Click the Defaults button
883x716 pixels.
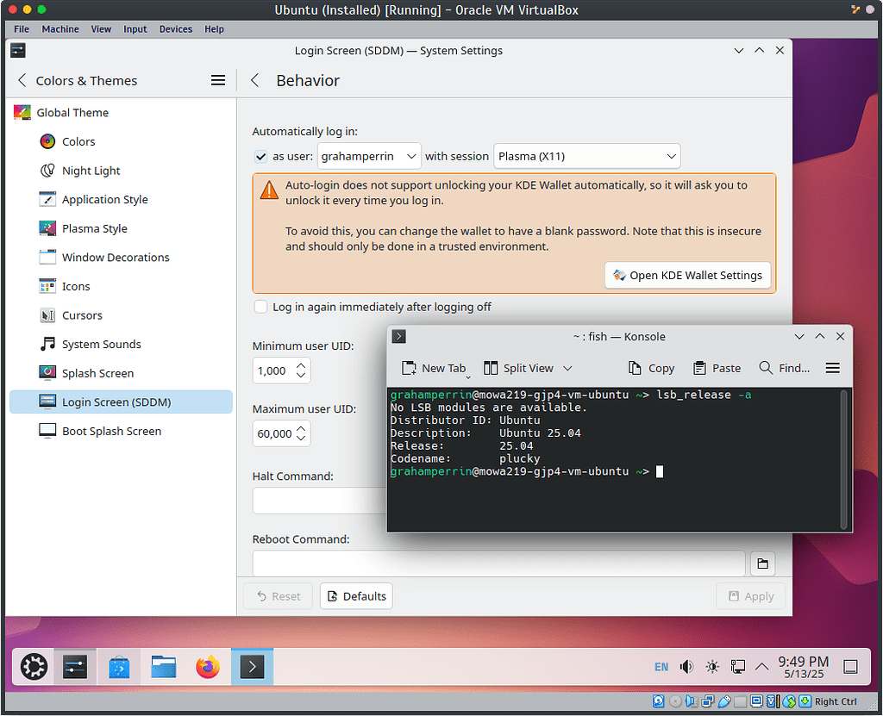click(355, 595)
